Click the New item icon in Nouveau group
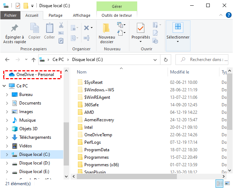 (x=120, y=25)
